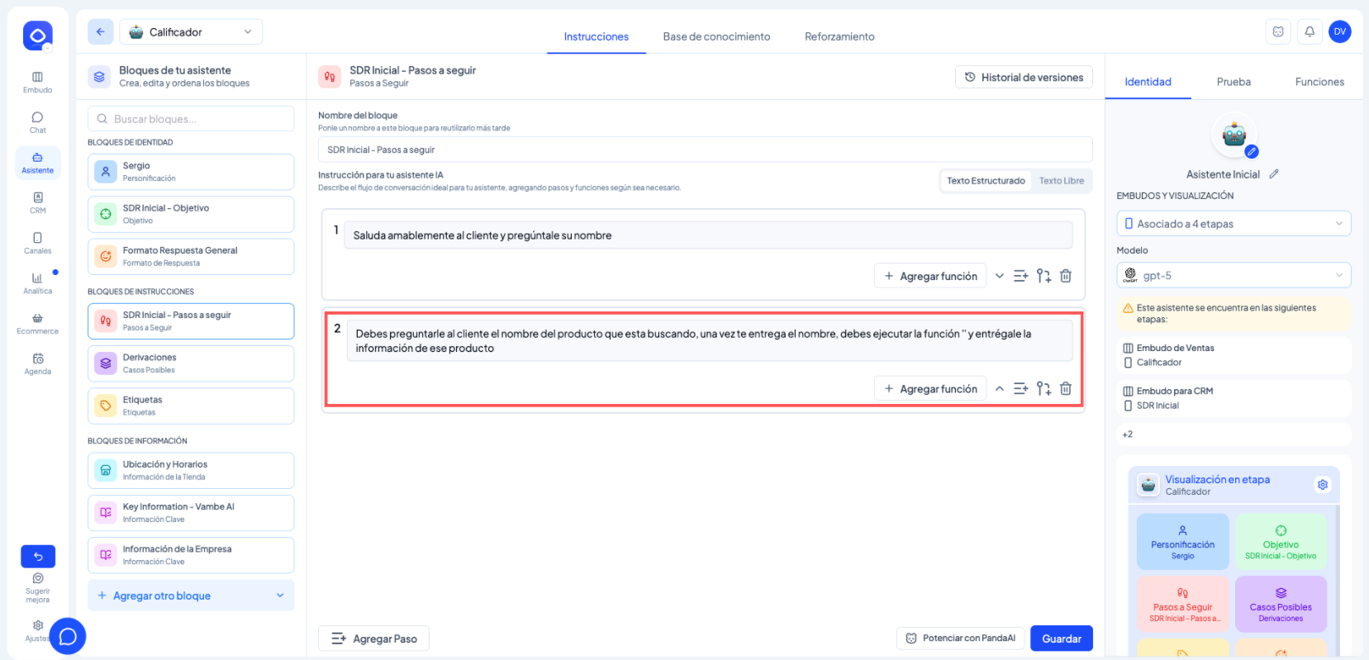The width and height of the screenshot is (1369, 660).
Task: Click the notifications bell icon
Action: pos(1310,32)
